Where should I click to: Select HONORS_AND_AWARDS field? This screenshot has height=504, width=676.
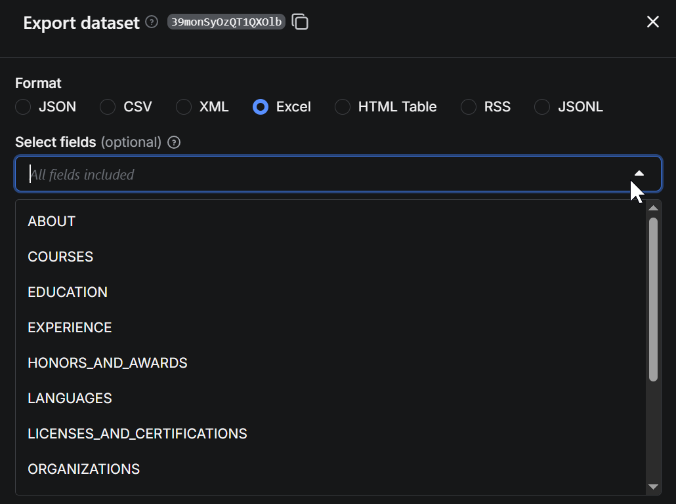click(108, 363)
